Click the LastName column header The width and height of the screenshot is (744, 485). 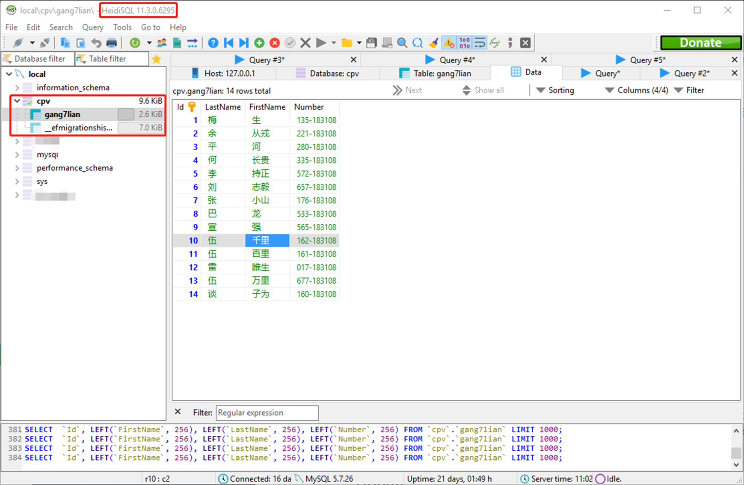tap(222, 107)
